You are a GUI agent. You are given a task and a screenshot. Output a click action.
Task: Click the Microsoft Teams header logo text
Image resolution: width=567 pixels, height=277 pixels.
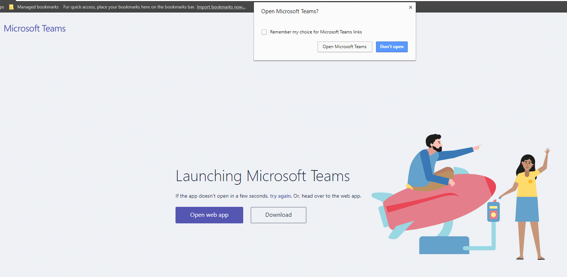tap(35, 29)
